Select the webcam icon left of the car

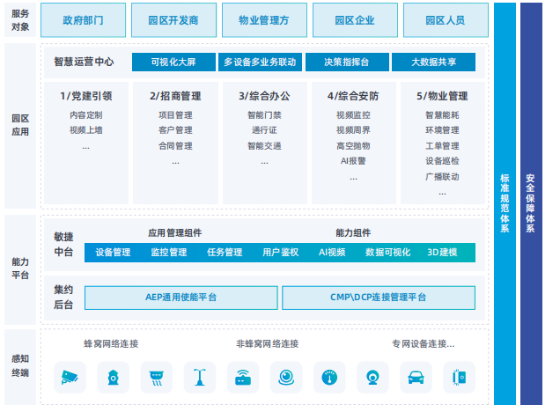[x=372, y=378]
